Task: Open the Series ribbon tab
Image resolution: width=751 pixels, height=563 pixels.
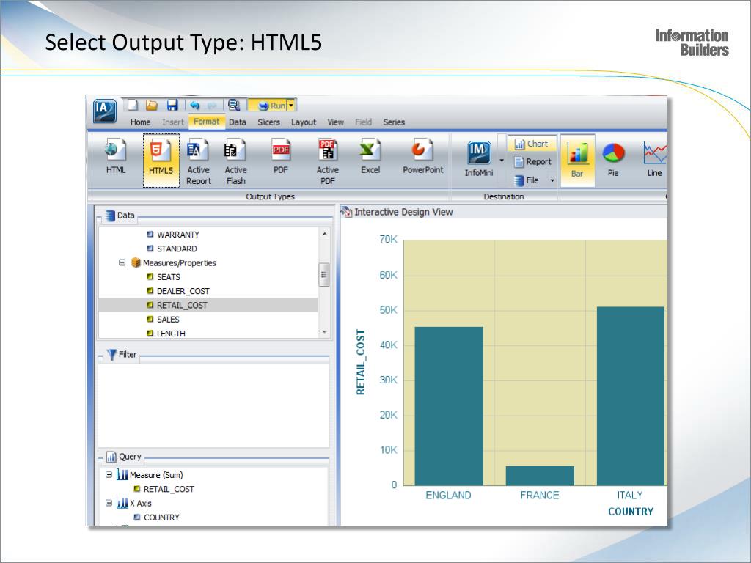Action: pyautogui.click(x=394, y=122)
